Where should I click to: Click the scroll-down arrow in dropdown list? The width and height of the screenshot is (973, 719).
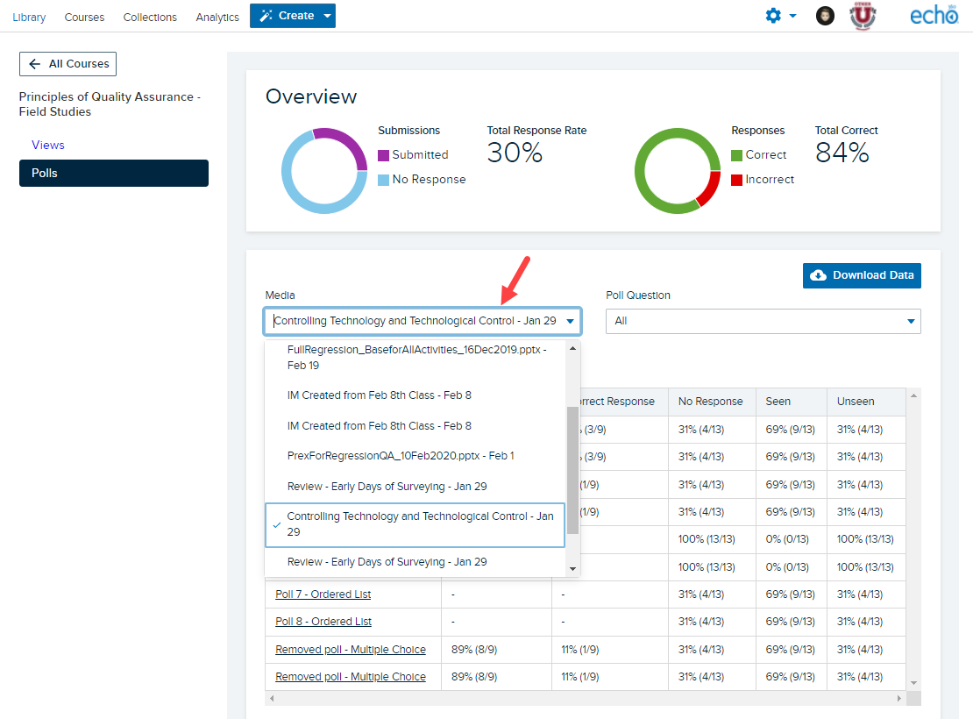pos(572,569)
